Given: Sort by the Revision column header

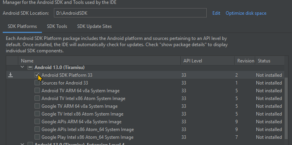Looking at the screenshot, I should pos(245,61).
